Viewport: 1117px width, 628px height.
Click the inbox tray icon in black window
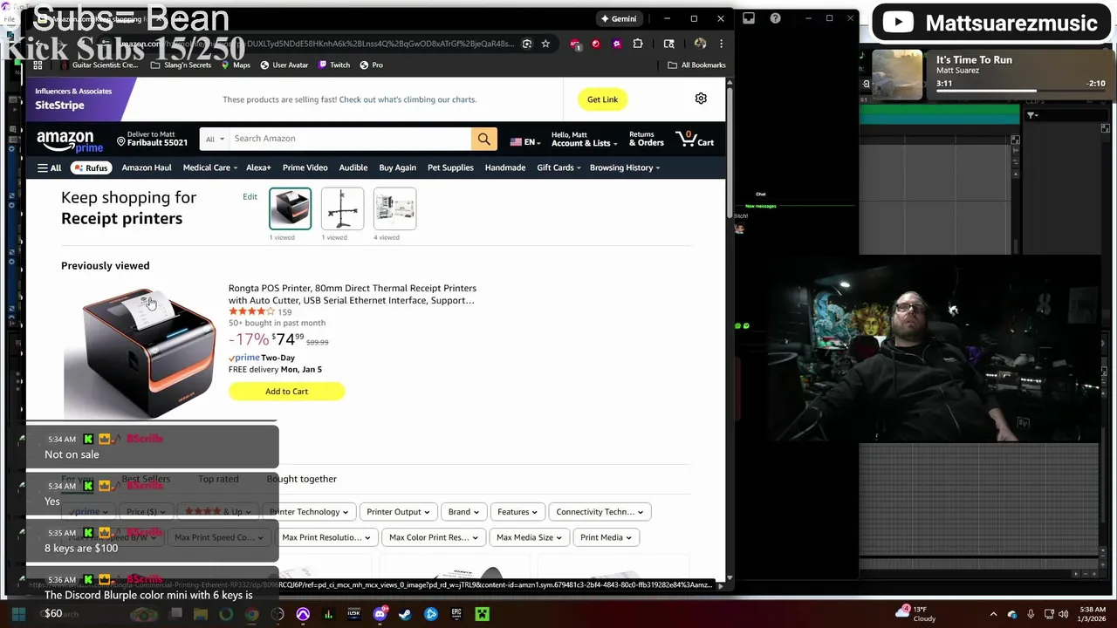point(749,18)
